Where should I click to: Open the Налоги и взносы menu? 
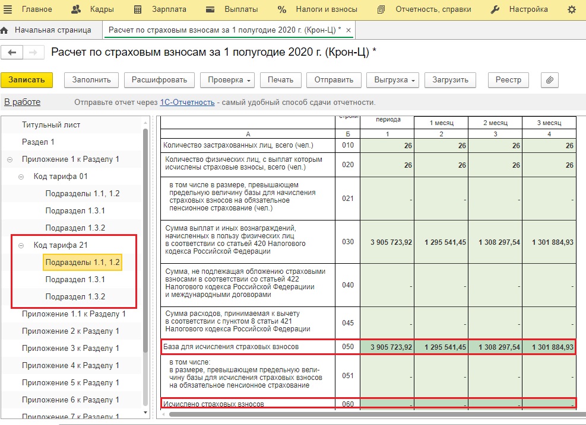click(x=327, y=9)
